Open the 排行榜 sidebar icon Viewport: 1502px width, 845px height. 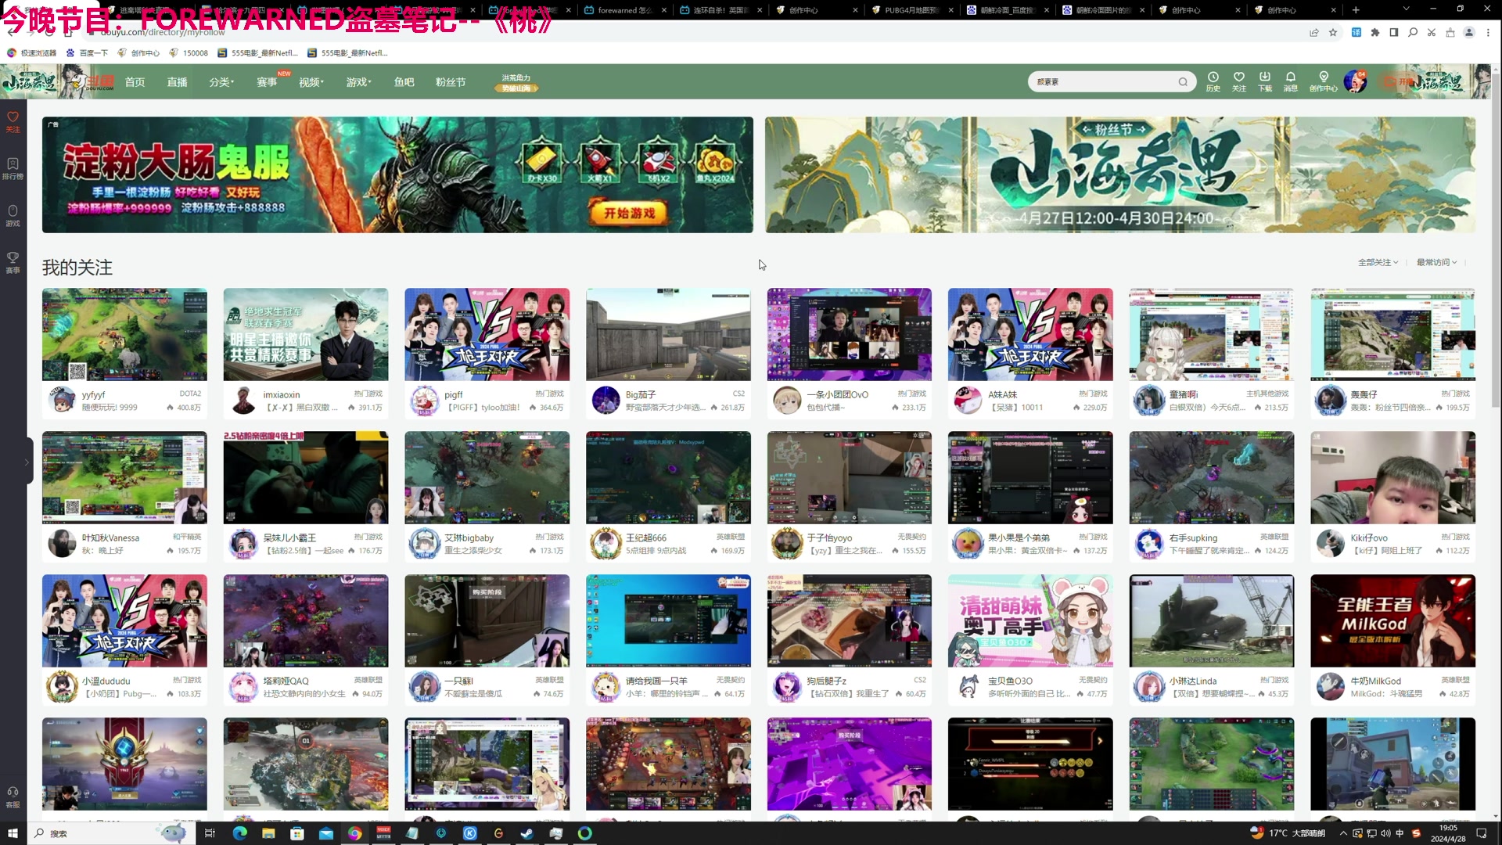coord(13,167)
